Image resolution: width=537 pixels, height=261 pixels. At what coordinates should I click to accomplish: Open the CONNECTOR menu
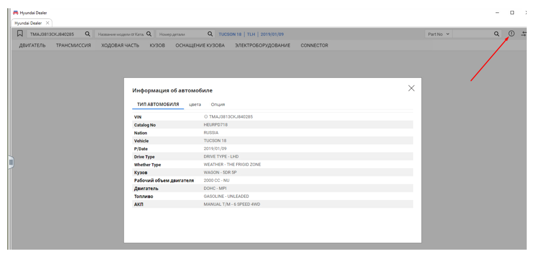point(314,45)
